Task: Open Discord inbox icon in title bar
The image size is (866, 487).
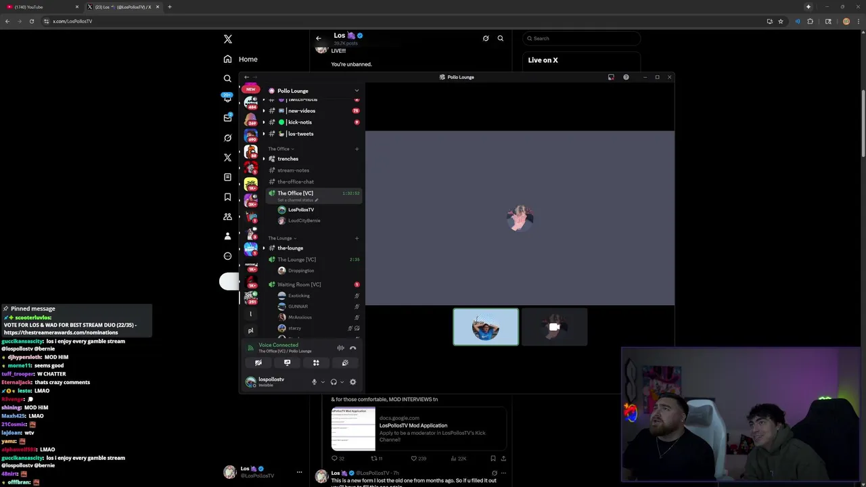Action: click(611, 77)
